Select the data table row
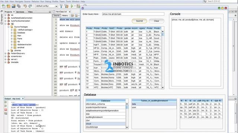 tap(154, 104)
